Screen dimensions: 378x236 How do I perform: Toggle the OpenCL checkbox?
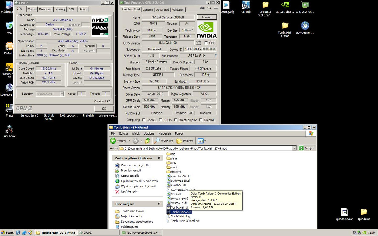(144, 120)
